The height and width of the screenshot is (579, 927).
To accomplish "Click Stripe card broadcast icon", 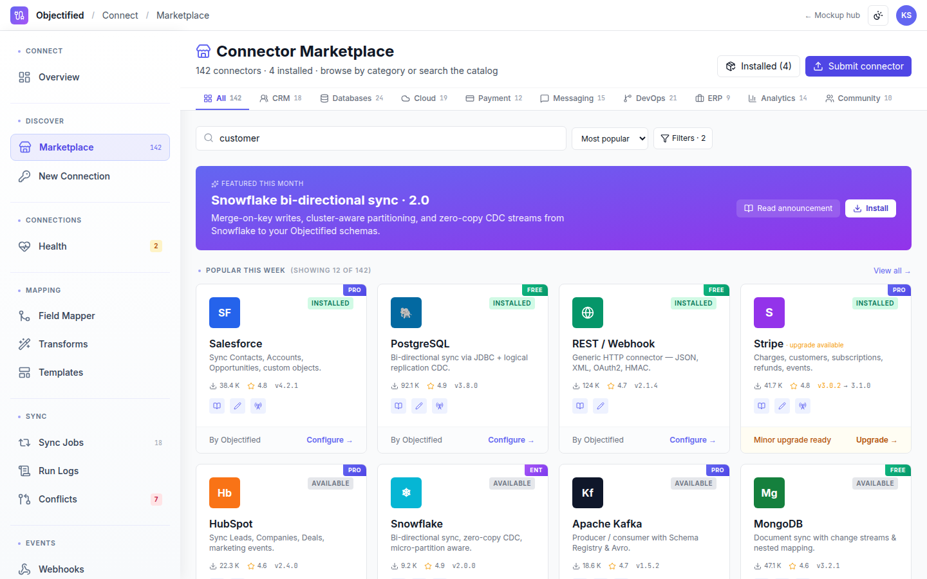I will pos(803,406).
